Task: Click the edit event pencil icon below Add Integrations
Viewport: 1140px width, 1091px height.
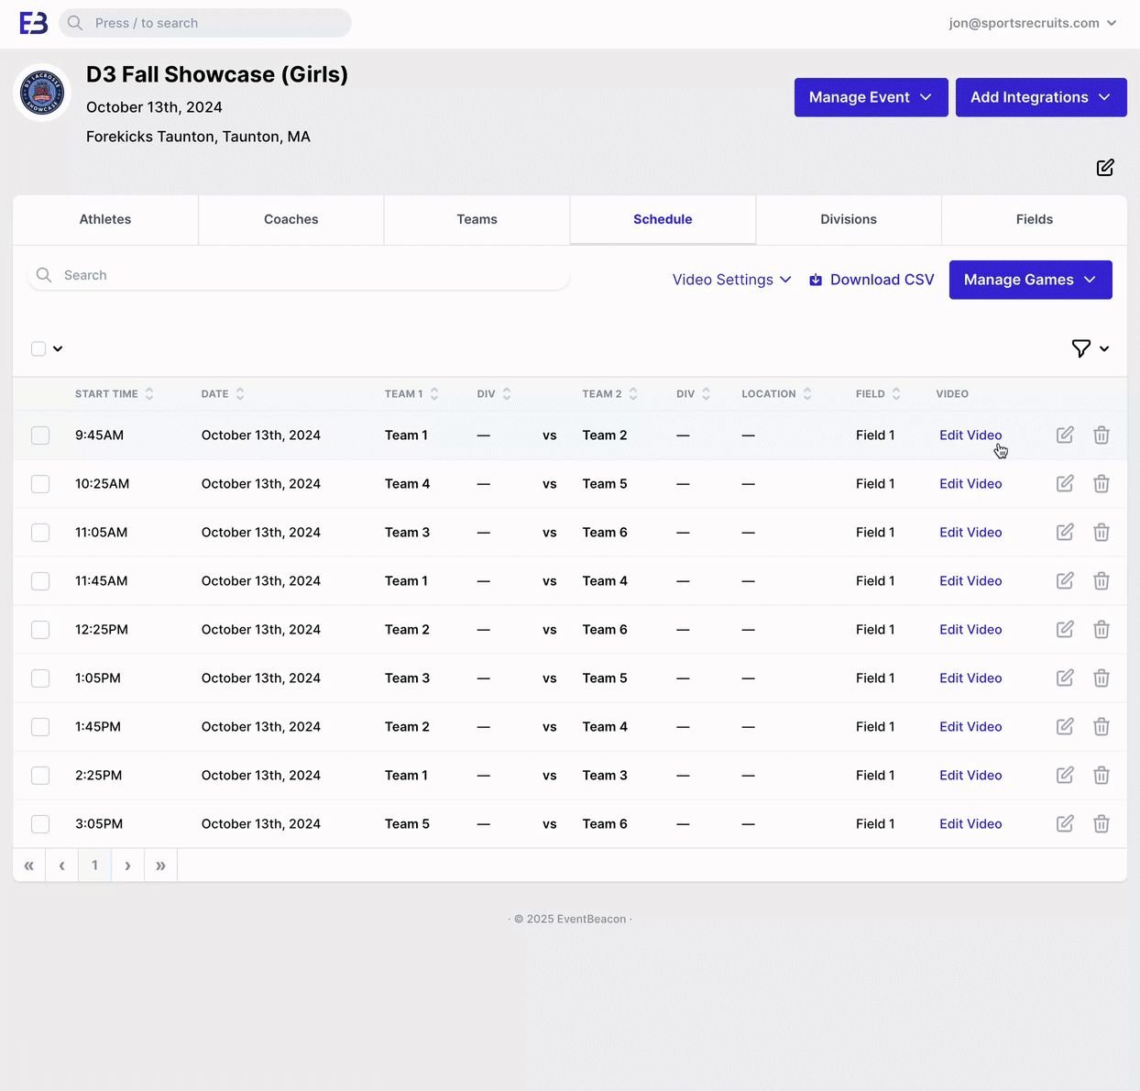Action: click(1105, 168)
